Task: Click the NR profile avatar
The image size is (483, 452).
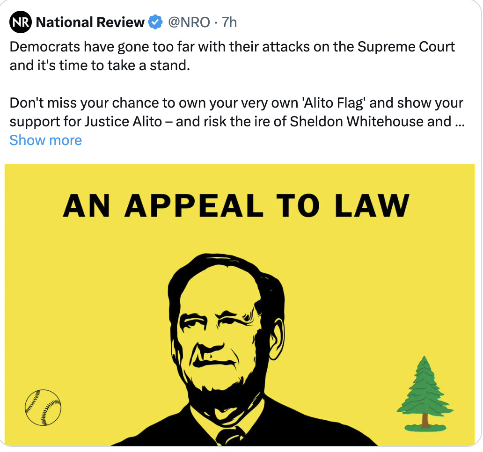Action: pyautogui.click(x=21, y=22)
